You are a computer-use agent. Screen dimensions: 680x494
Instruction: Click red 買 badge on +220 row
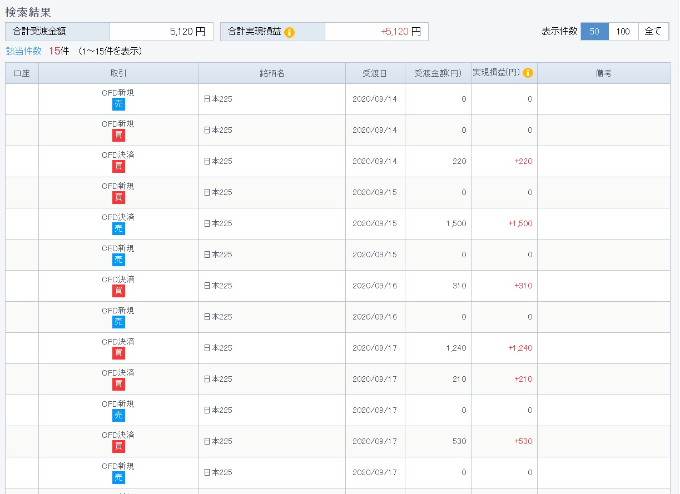[x=118, y=167]
